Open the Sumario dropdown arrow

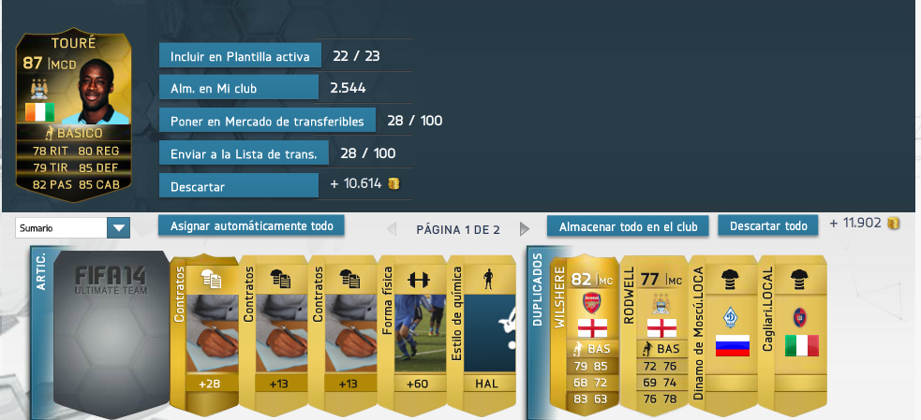point(119,228)
